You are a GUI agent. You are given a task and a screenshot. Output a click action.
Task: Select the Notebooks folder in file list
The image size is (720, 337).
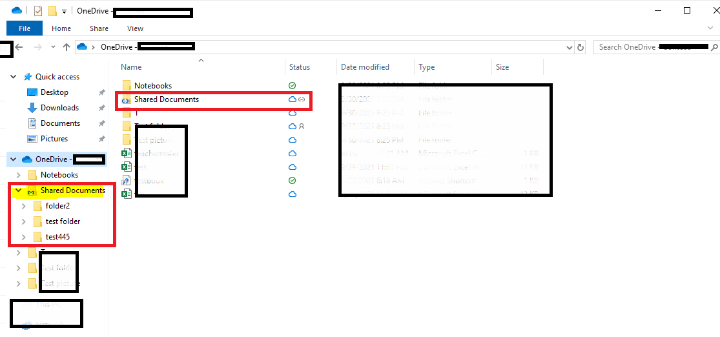pyautogui.click(x=153, y=85)
